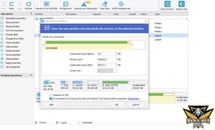
Task: Launch the Backup tool
Action: coord(181,4)
